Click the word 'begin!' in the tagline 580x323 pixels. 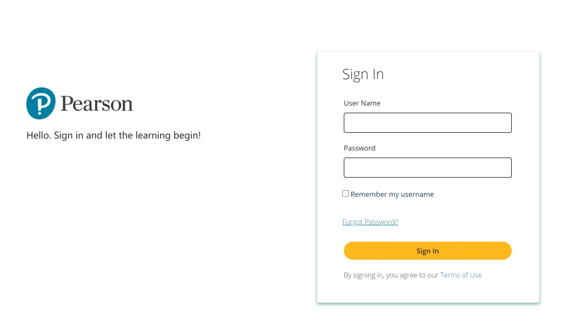click(187, 135)
